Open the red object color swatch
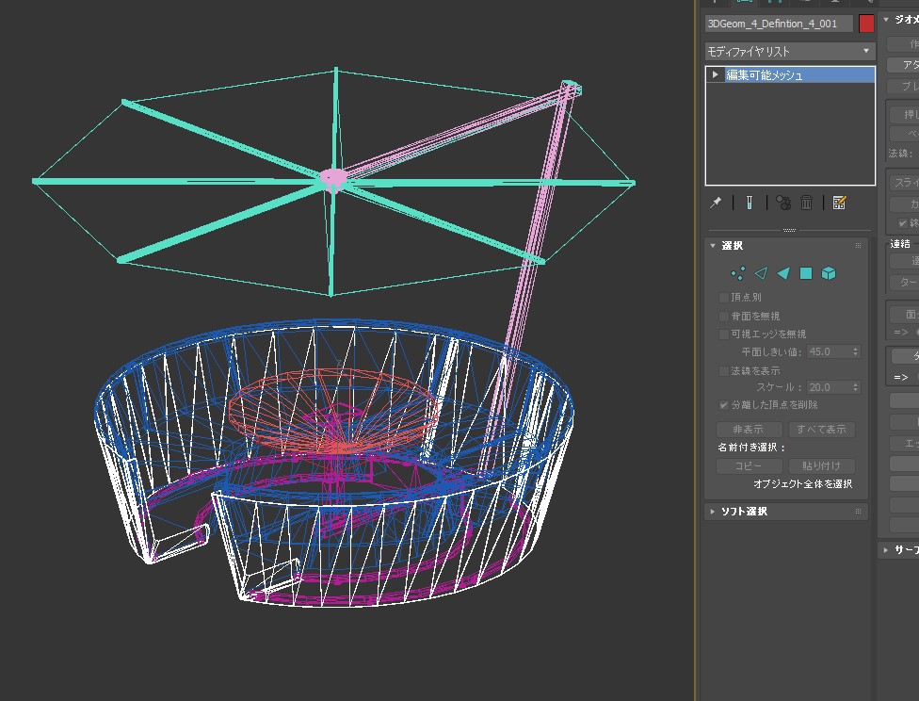The image size is (919, 701). 866,24
